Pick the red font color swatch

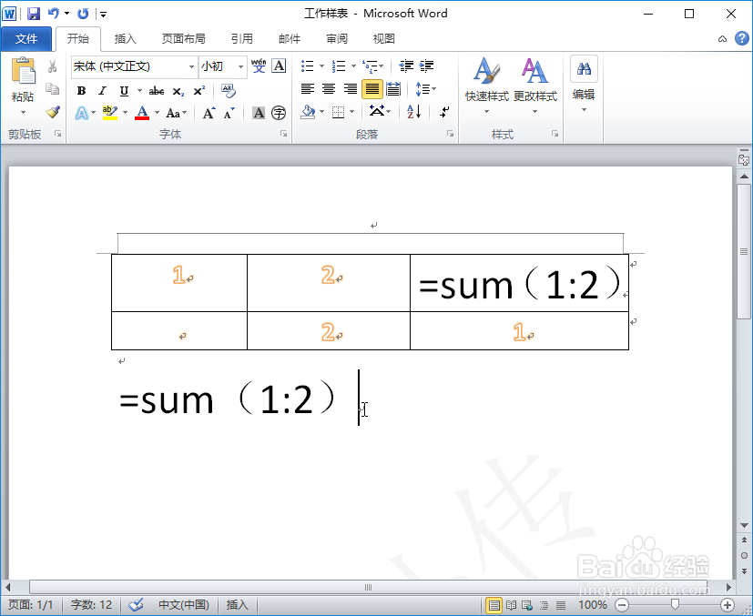click(142, 113)
